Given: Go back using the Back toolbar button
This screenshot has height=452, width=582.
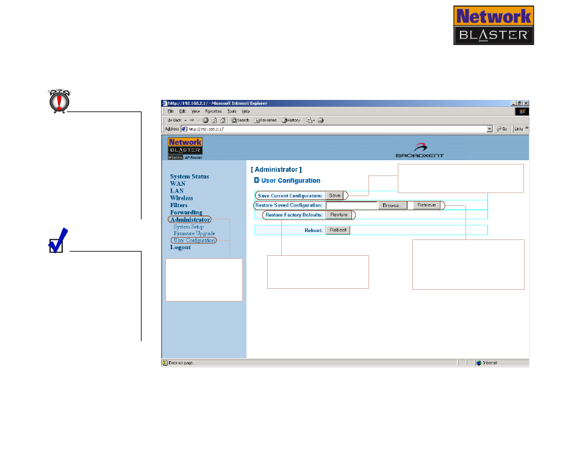Looking at the screenshot, I should click(x=174, y=121).
